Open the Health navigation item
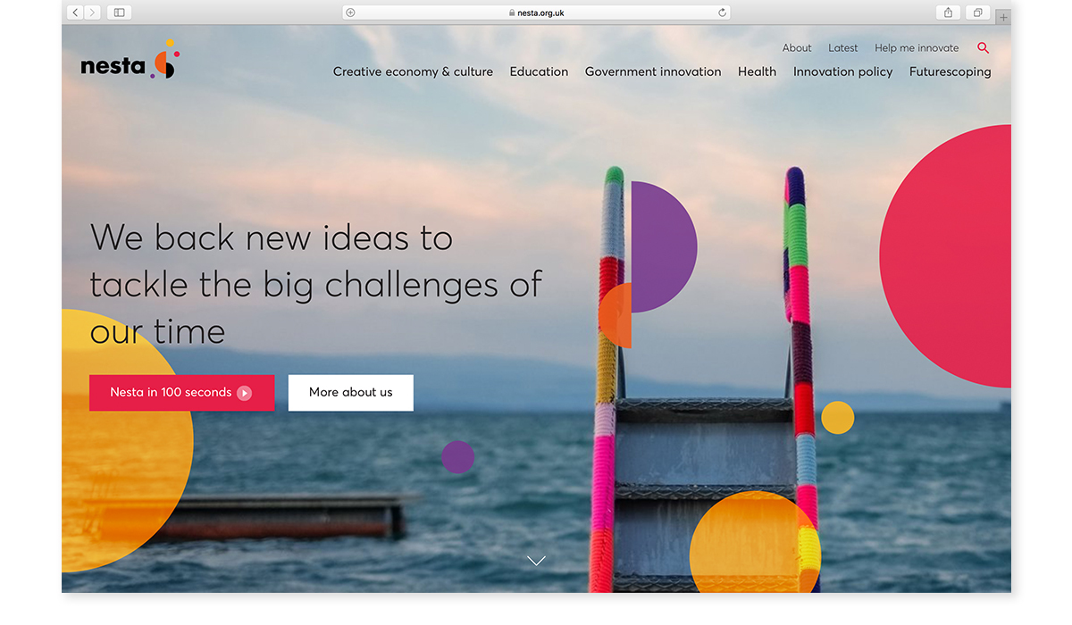The width and height of the screenshot is (1072, 625). (x=757, y=72)
